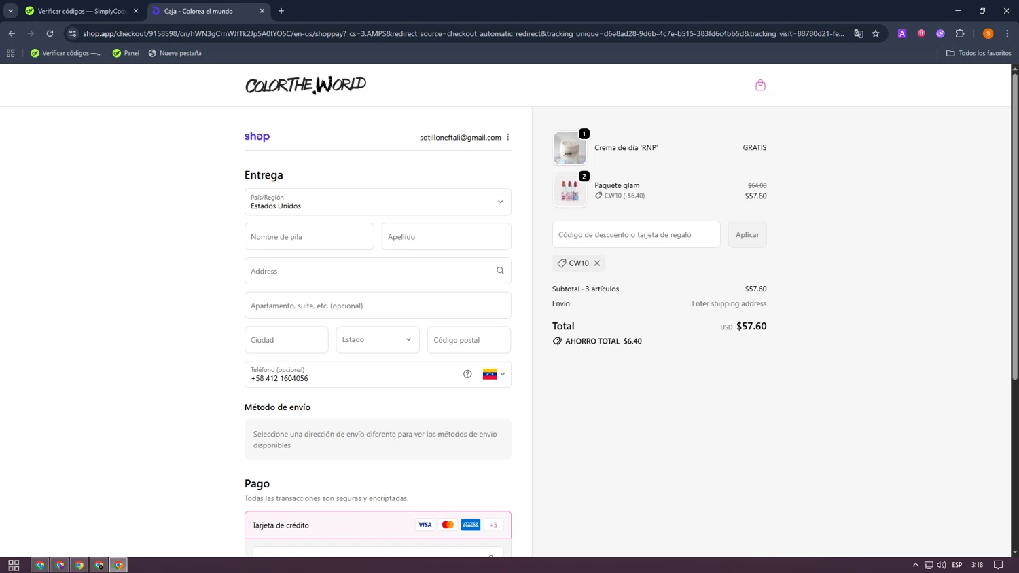
Task: Click the sotilloneftali@gmail.com email text
Action: pos(461,137)
